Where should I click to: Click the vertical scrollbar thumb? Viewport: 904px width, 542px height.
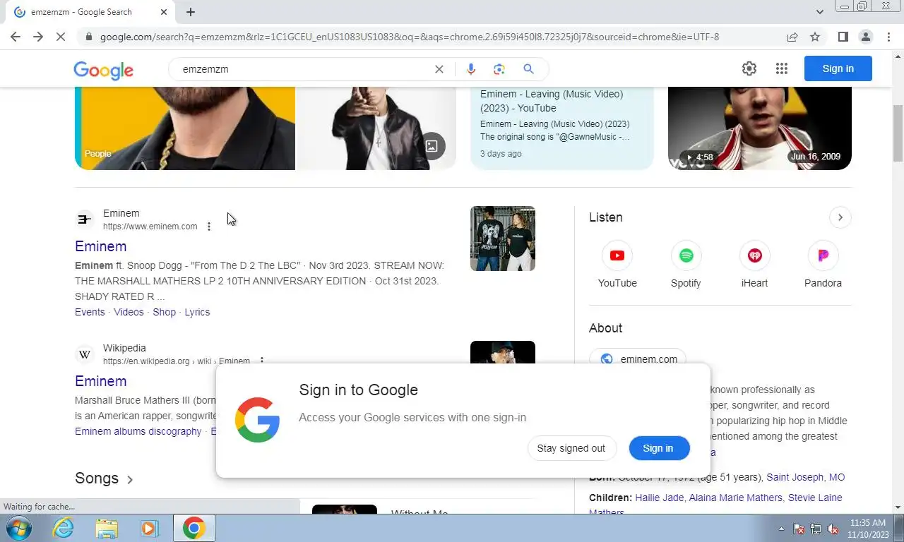tap(898, 133)
